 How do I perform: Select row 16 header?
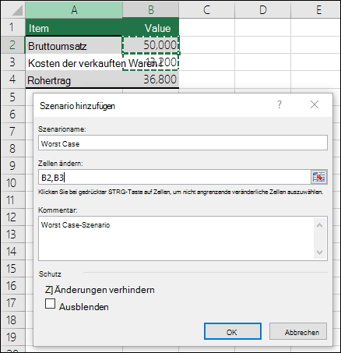click(x=12, y=286)
